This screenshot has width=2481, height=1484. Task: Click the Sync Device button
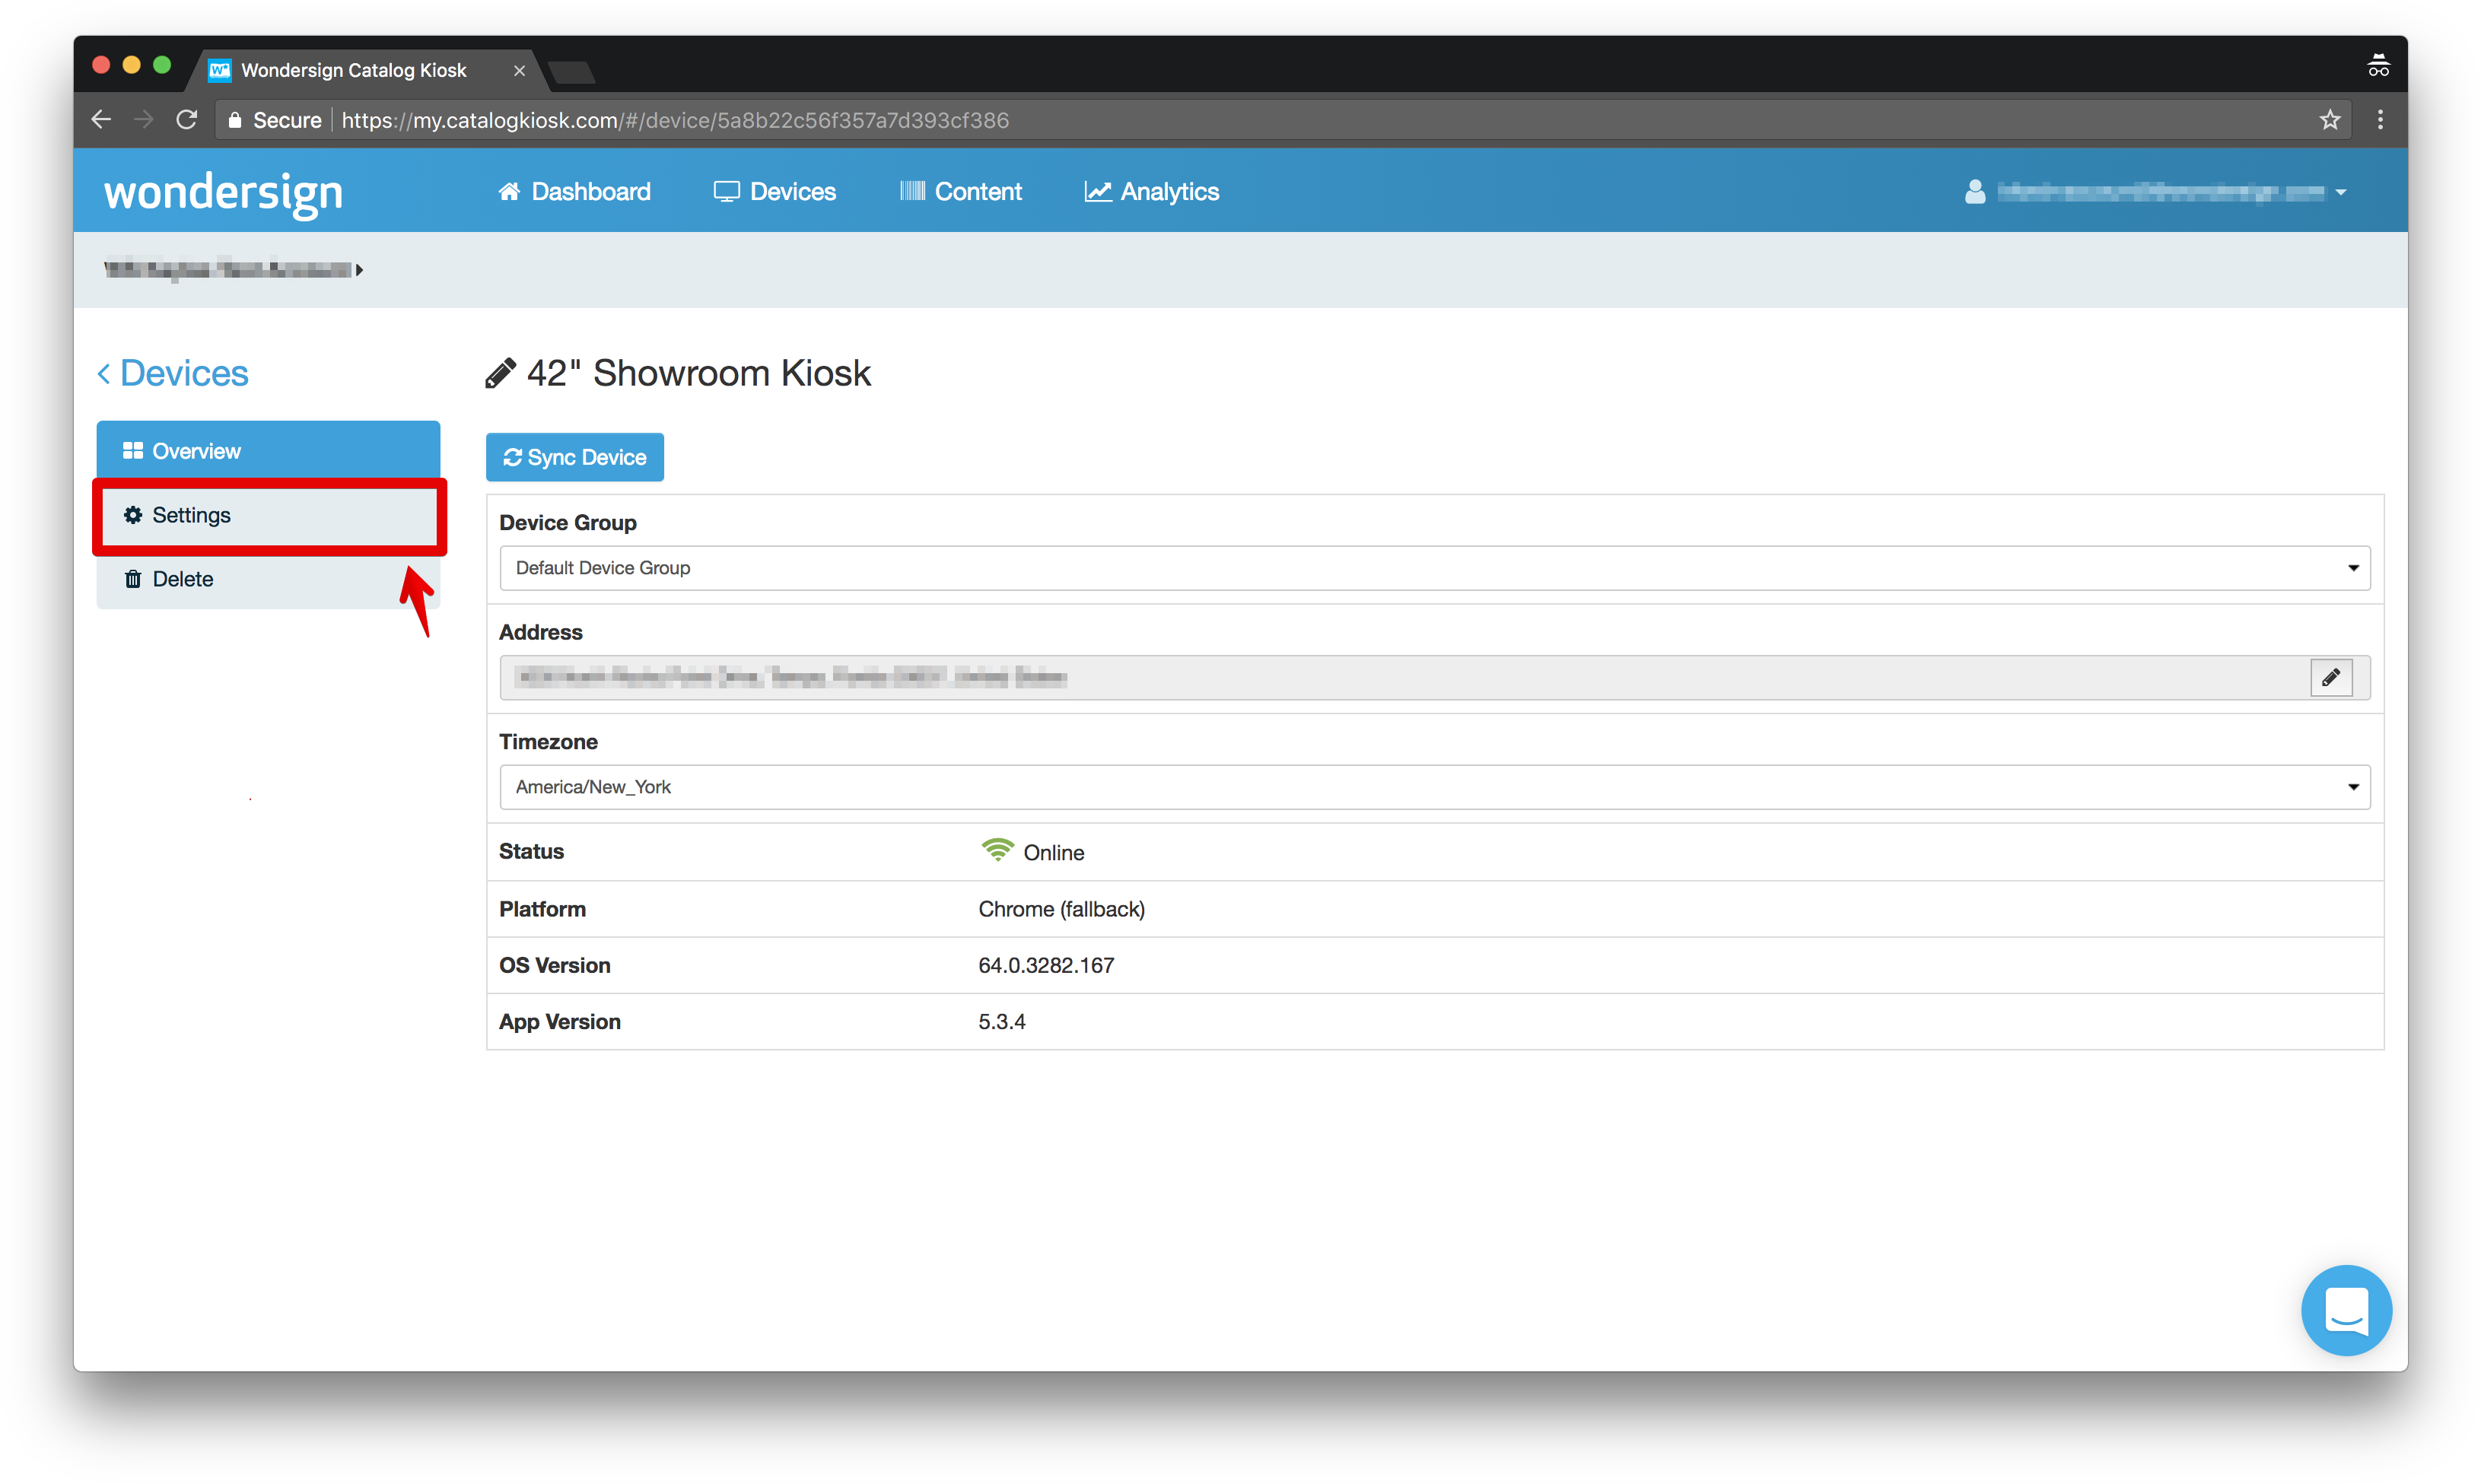click(575, 457)
